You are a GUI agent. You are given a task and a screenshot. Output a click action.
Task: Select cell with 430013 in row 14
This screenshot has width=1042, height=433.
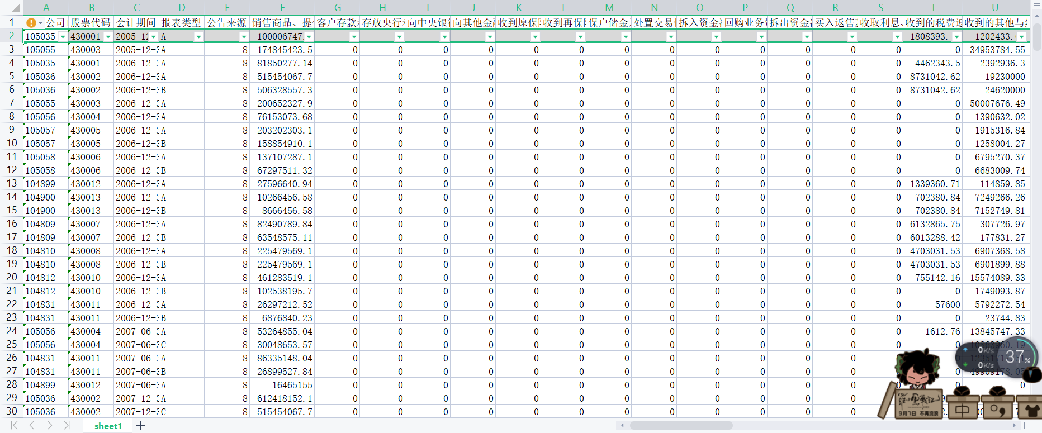(91, 197)
